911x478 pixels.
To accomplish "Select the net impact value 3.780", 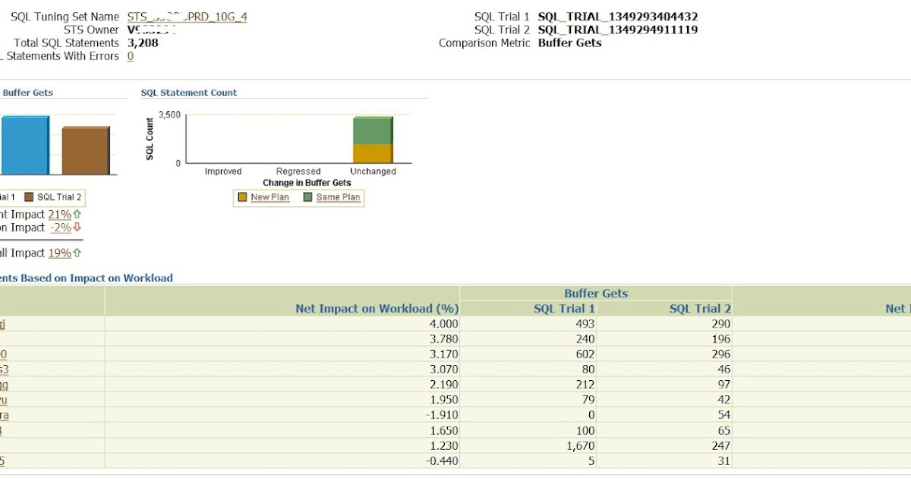I will 443,339.
